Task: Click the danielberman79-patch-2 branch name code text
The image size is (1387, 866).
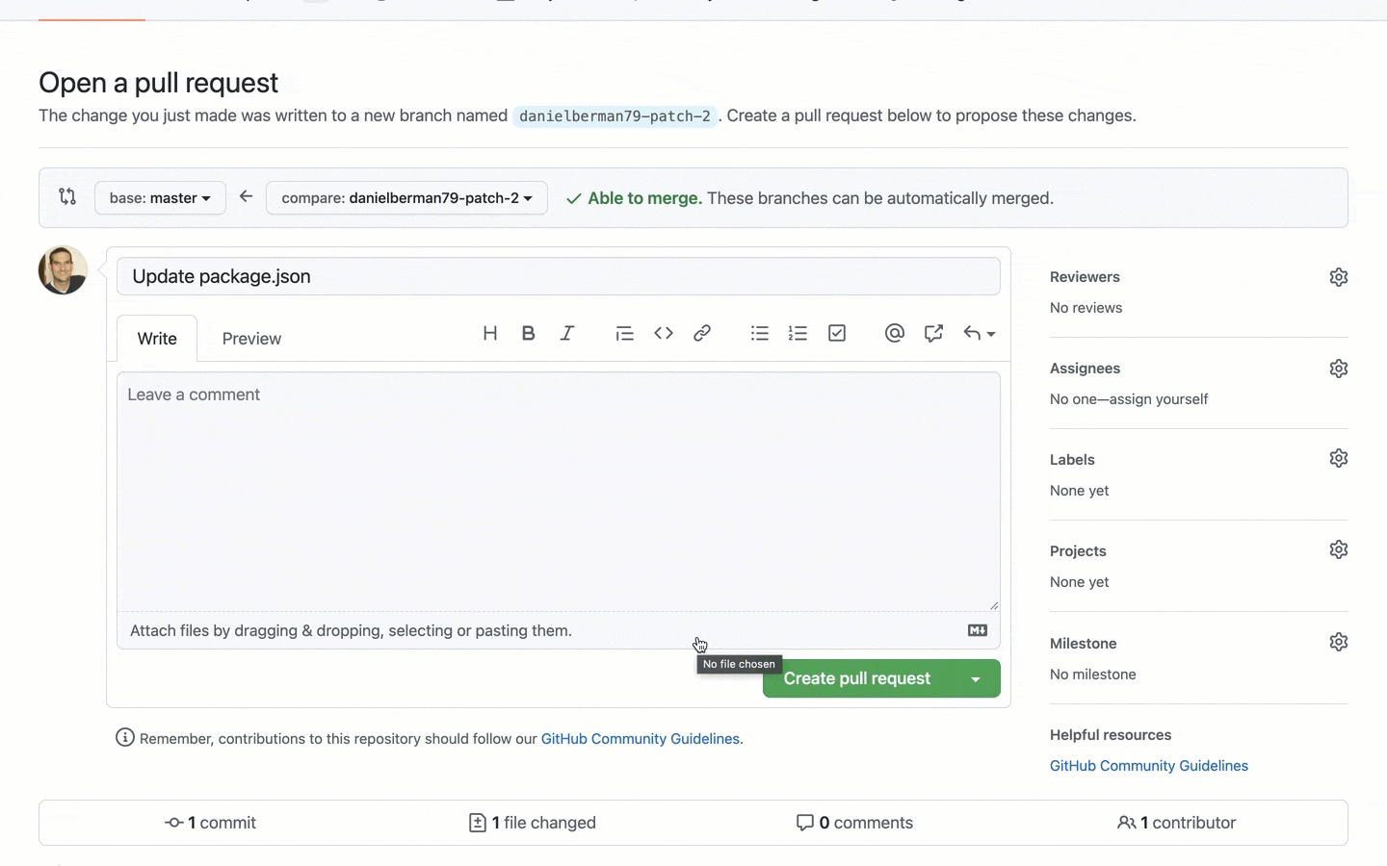Action: pos(615,116)
